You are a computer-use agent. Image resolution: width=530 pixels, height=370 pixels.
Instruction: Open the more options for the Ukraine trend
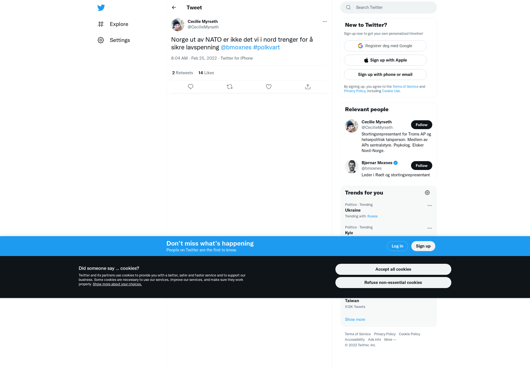tap(430, 206)
